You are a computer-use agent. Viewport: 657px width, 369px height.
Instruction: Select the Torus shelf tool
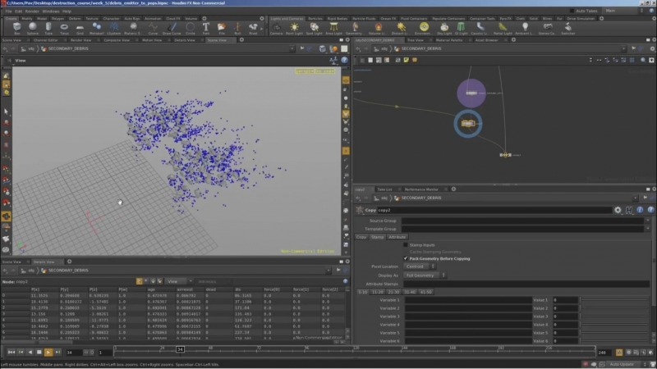(64, 28)
